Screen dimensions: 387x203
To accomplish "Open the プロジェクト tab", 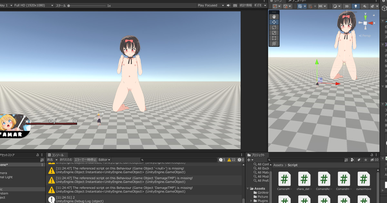I will (x=256, y=155).
